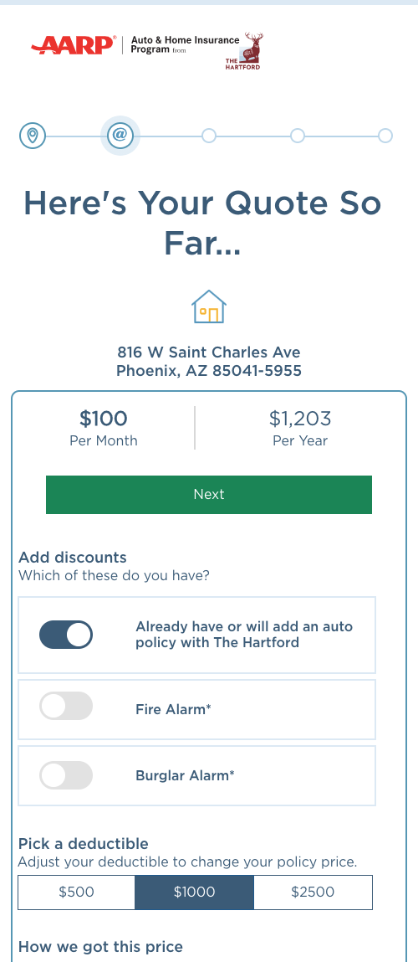Click the 816 W Saint Charles Ave address
This screenshot has height=962, width=418.
click(x=209, y=352)
